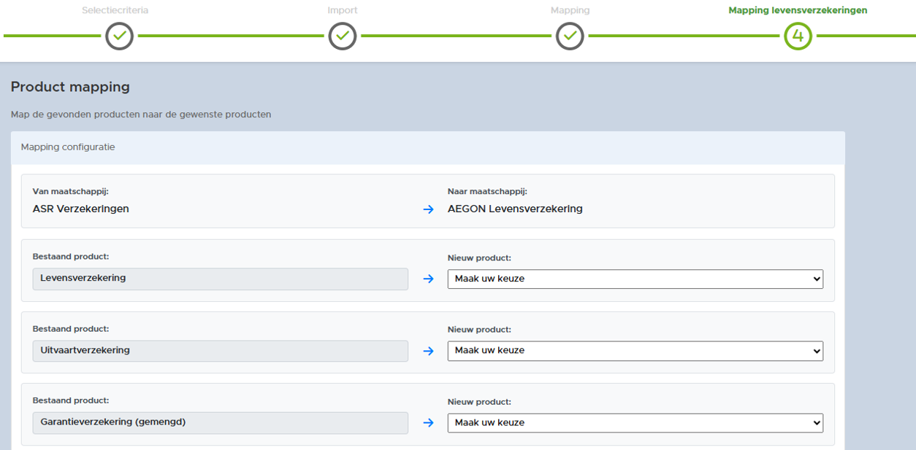Go to the Selectiecriteria step label

120,11
